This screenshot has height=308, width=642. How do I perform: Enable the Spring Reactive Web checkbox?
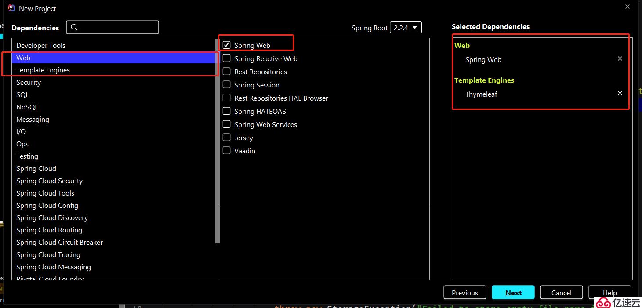(x=227, y=58)
